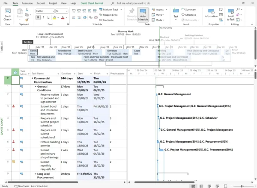Click the Auto Schedule button
The height and width of the screenshot is (188, 257).
click(143, 15)
